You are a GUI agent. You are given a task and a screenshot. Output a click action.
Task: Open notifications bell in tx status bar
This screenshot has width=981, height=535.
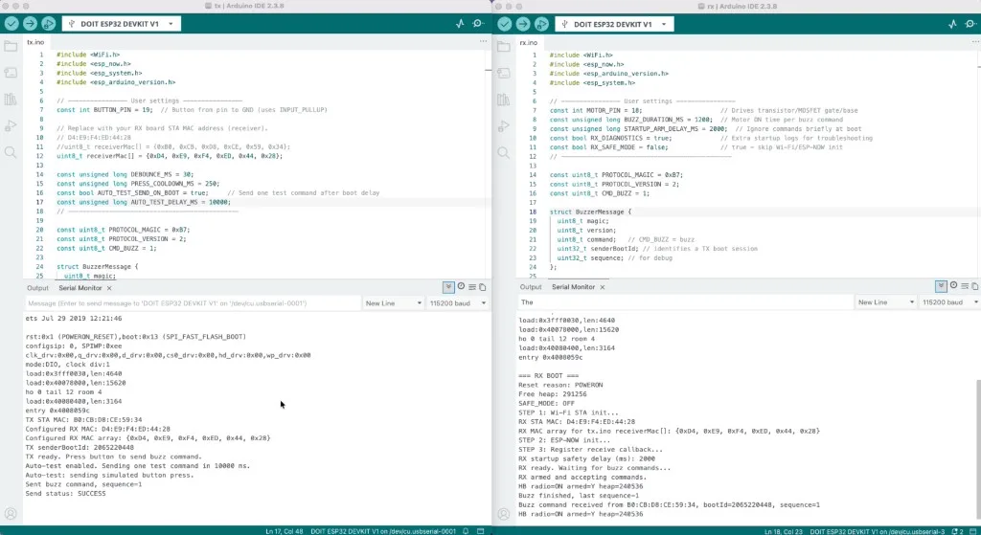coord(466,531)
